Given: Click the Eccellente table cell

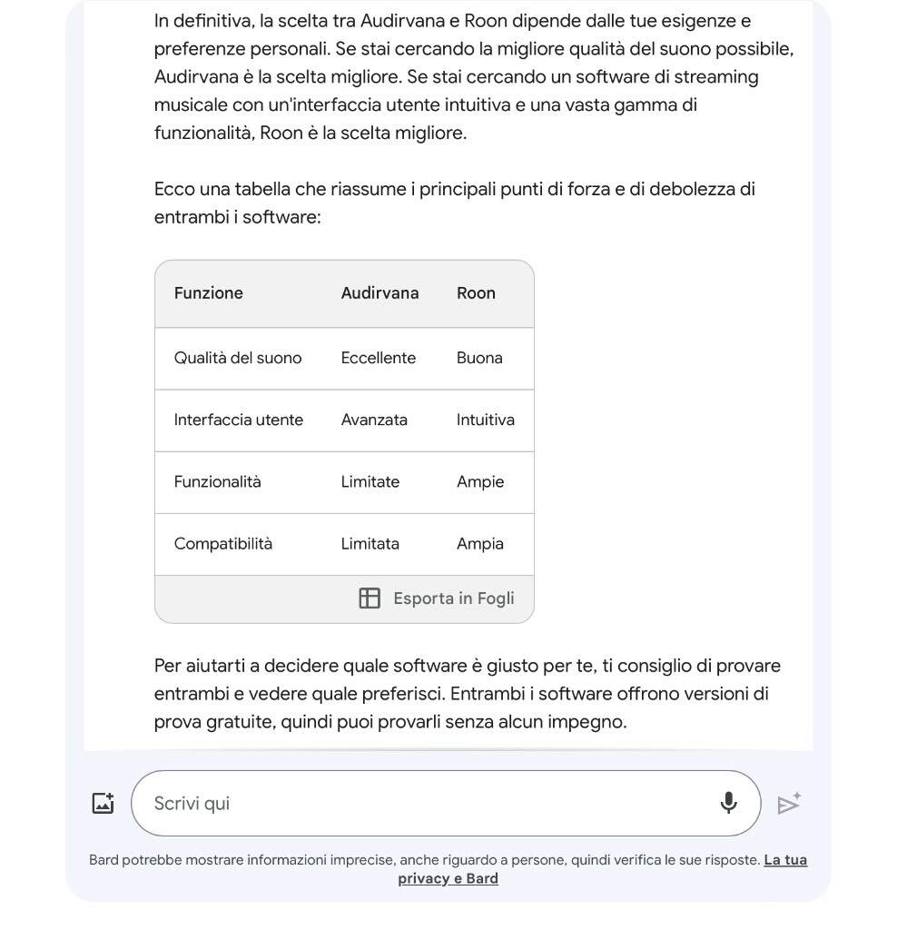Looking at the screenshot, I should tap(379, 358).
